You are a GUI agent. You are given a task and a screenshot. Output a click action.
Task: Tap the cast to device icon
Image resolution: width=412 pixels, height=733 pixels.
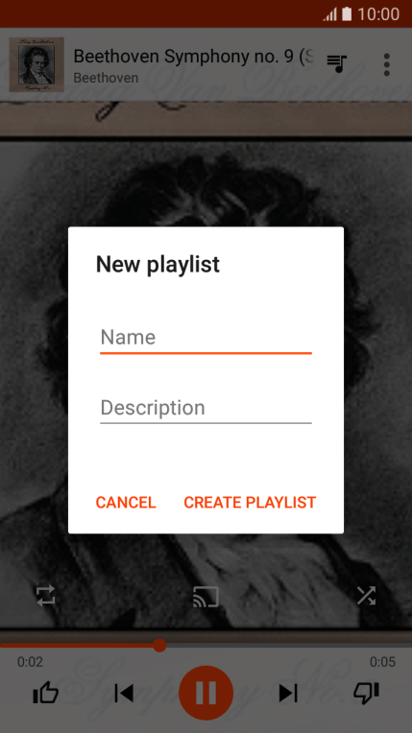point(206,597)
